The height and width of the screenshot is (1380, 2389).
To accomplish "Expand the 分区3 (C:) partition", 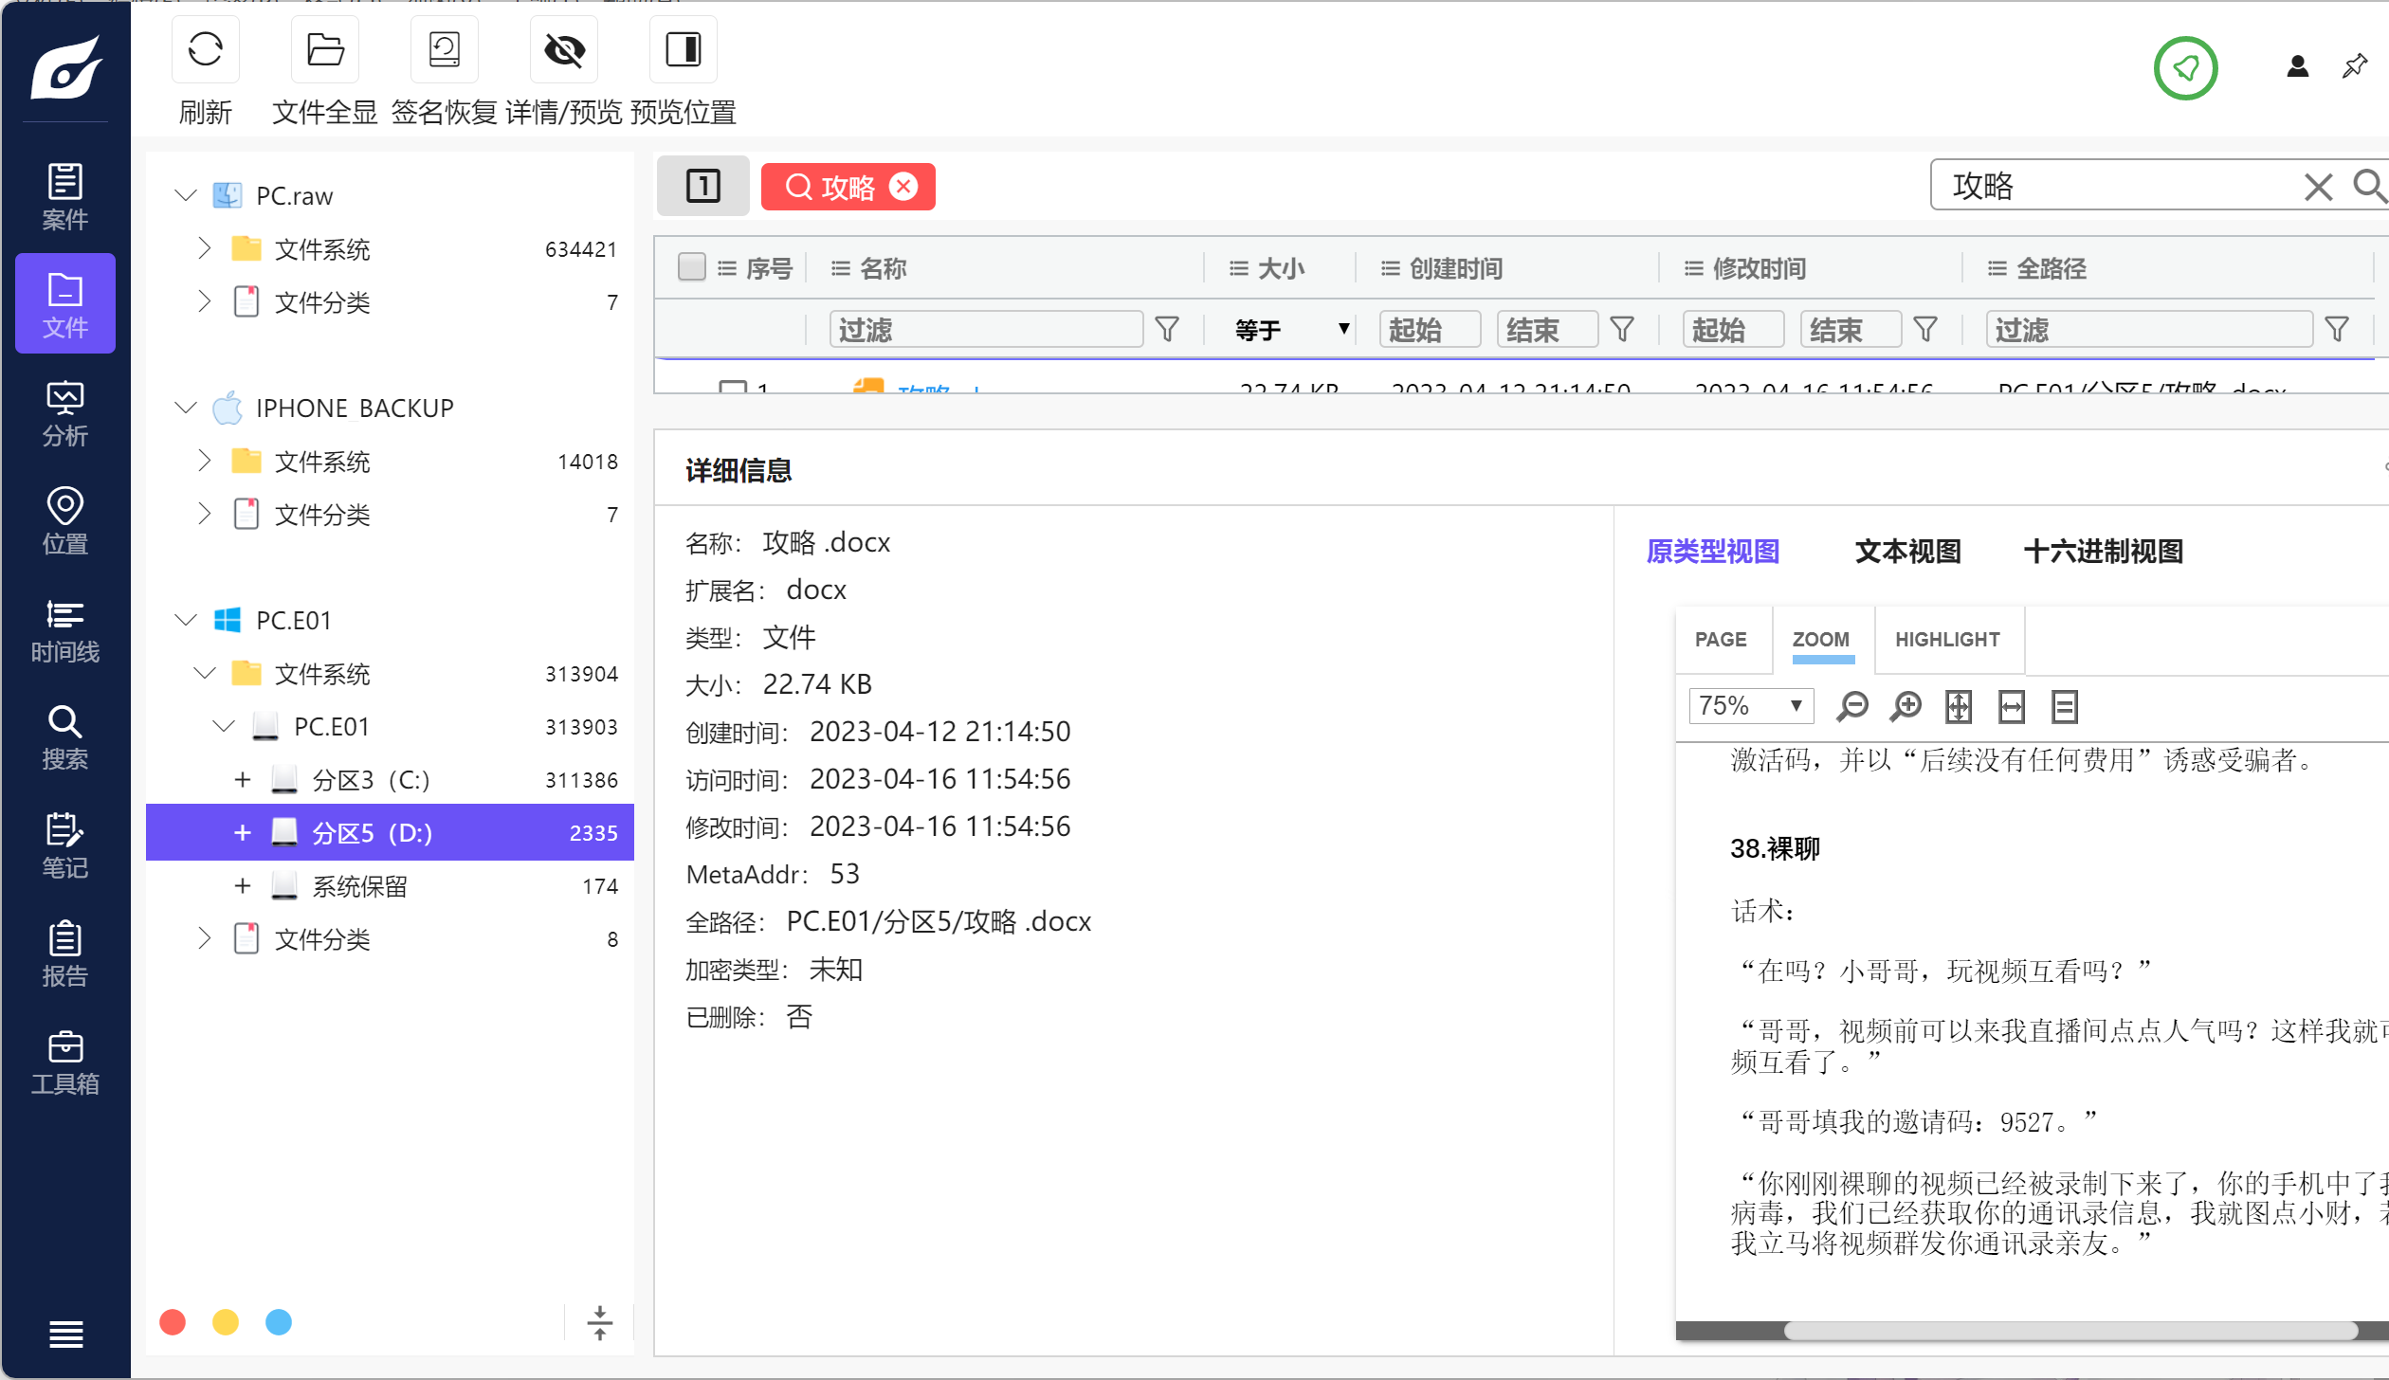I will [x=243, y=779].
